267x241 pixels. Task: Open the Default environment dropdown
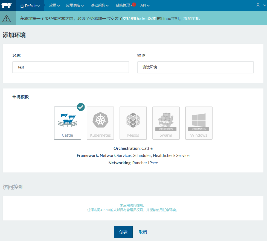(30, 6)
